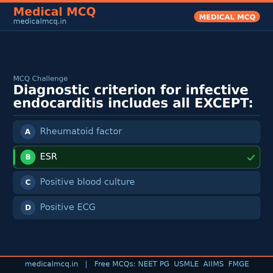Select the letter C circle badge
The width and height of the screenshot is (273, 273).
[x=28, y=182]
